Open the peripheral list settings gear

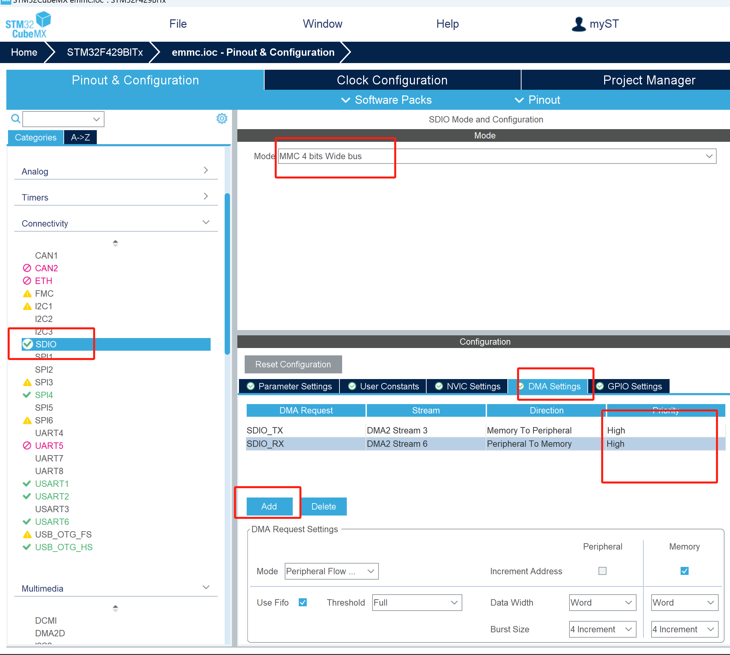[x=222, y=118]
